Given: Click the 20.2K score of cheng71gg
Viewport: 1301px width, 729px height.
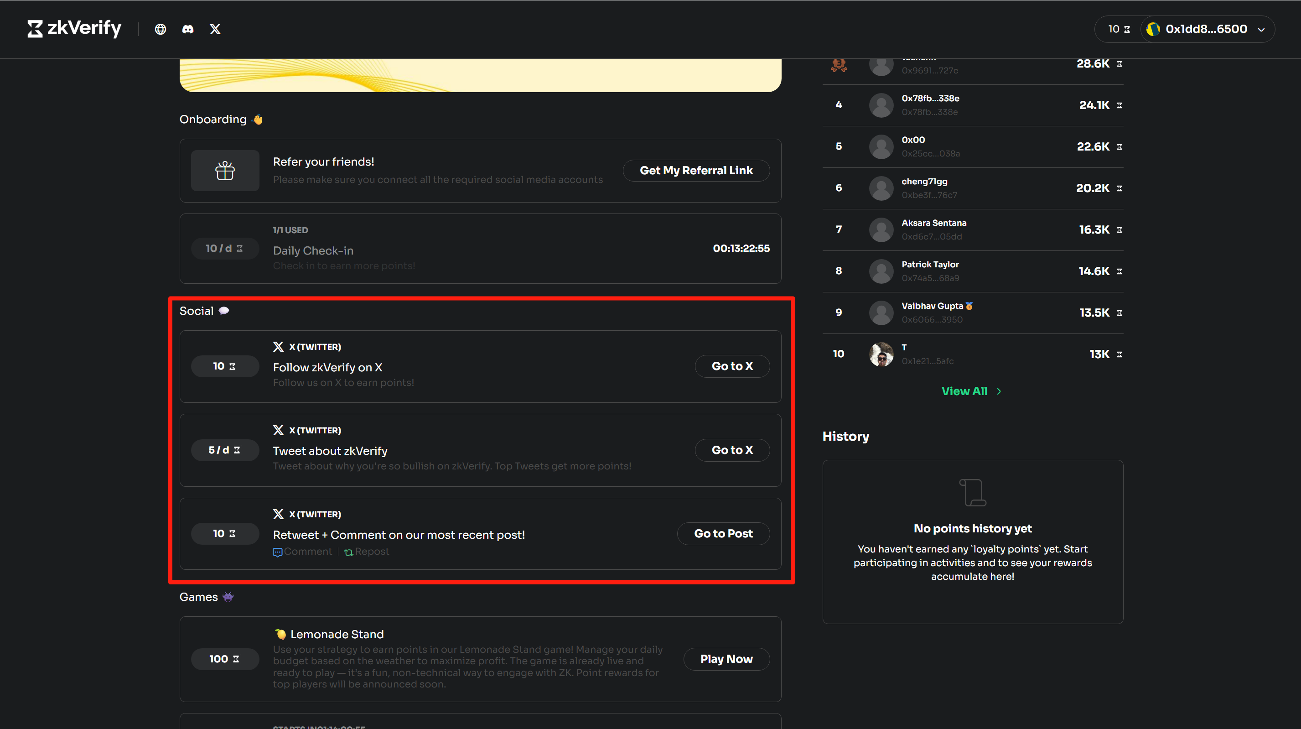Looking at the screenshot, I should [x=1093, y=188].
